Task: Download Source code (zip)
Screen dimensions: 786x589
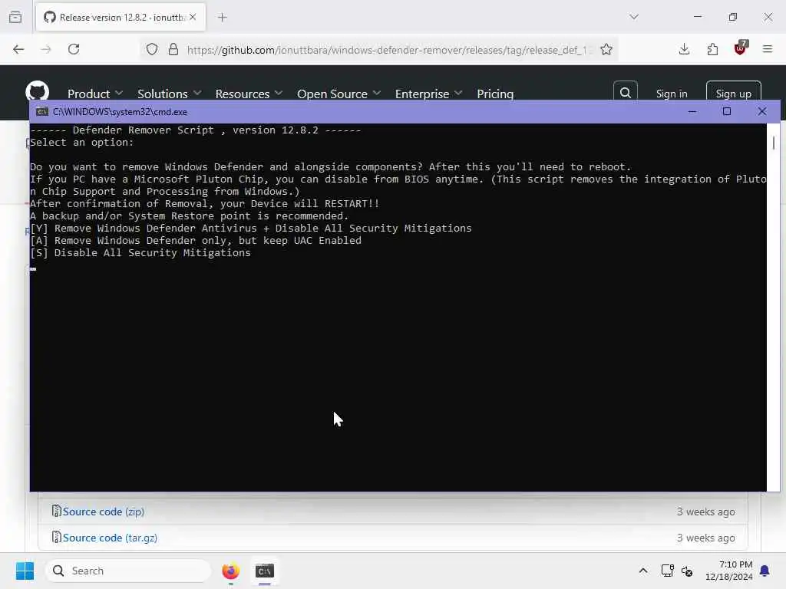Action: click(104, 512)
